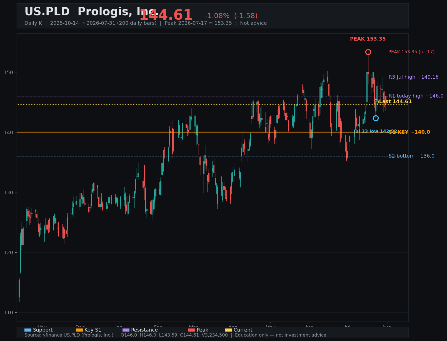The image size is (447, 341).
Task: Click the large red 144.61 price
Action: (166, 15)
